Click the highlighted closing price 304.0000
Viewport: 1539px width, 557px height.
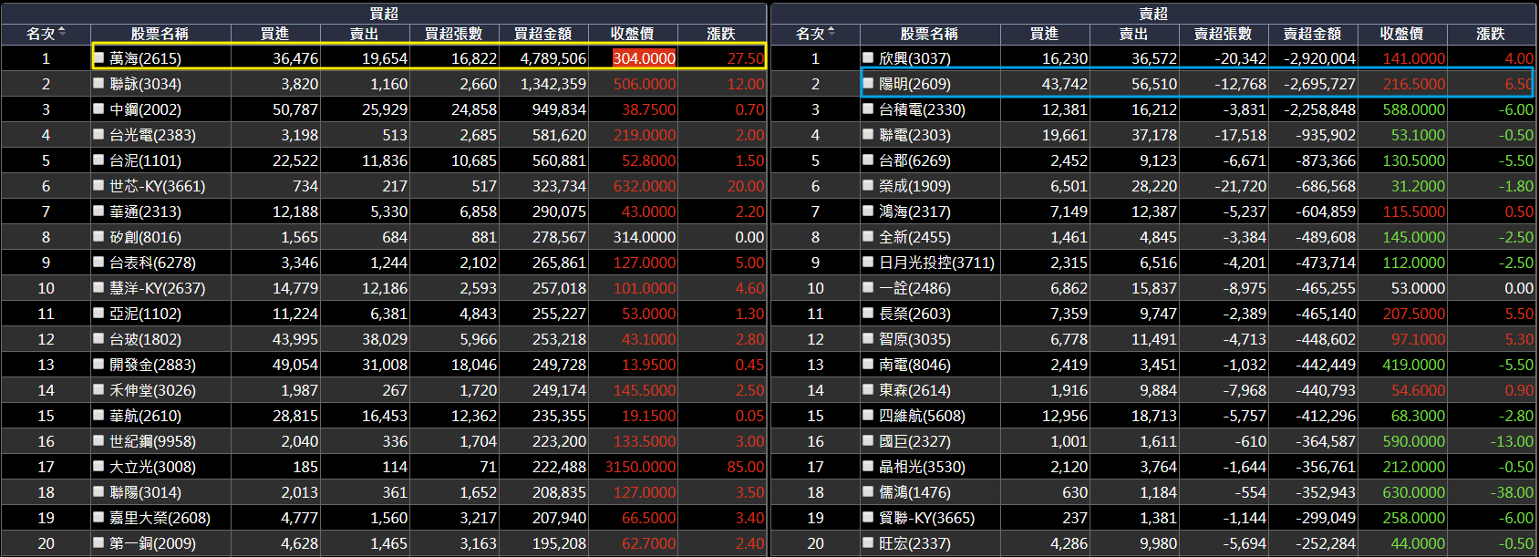coord(644,58)
